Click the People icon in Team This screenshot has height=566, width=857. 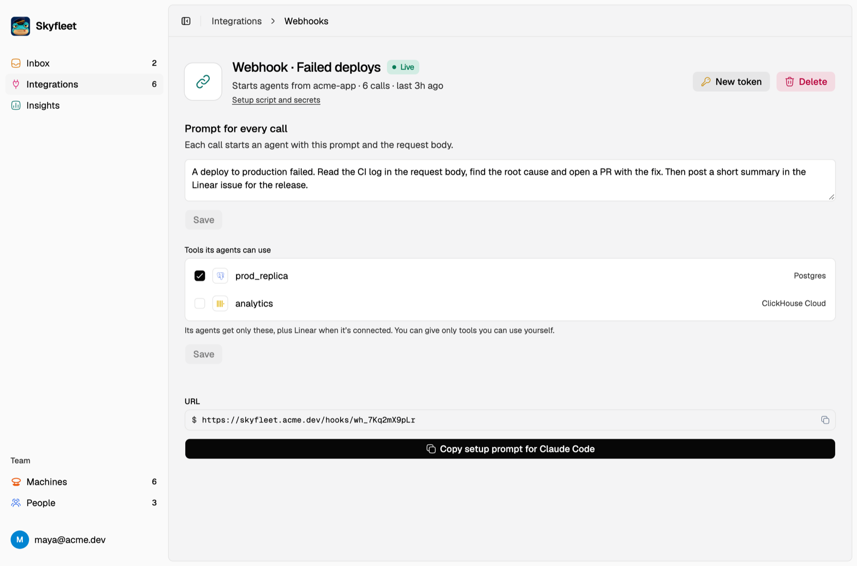click(x=16, y=503)
